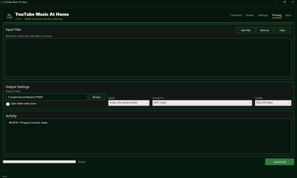Click the conversion progress bar
The height and width of the screenshot is (178, 297).
(39, 162)
